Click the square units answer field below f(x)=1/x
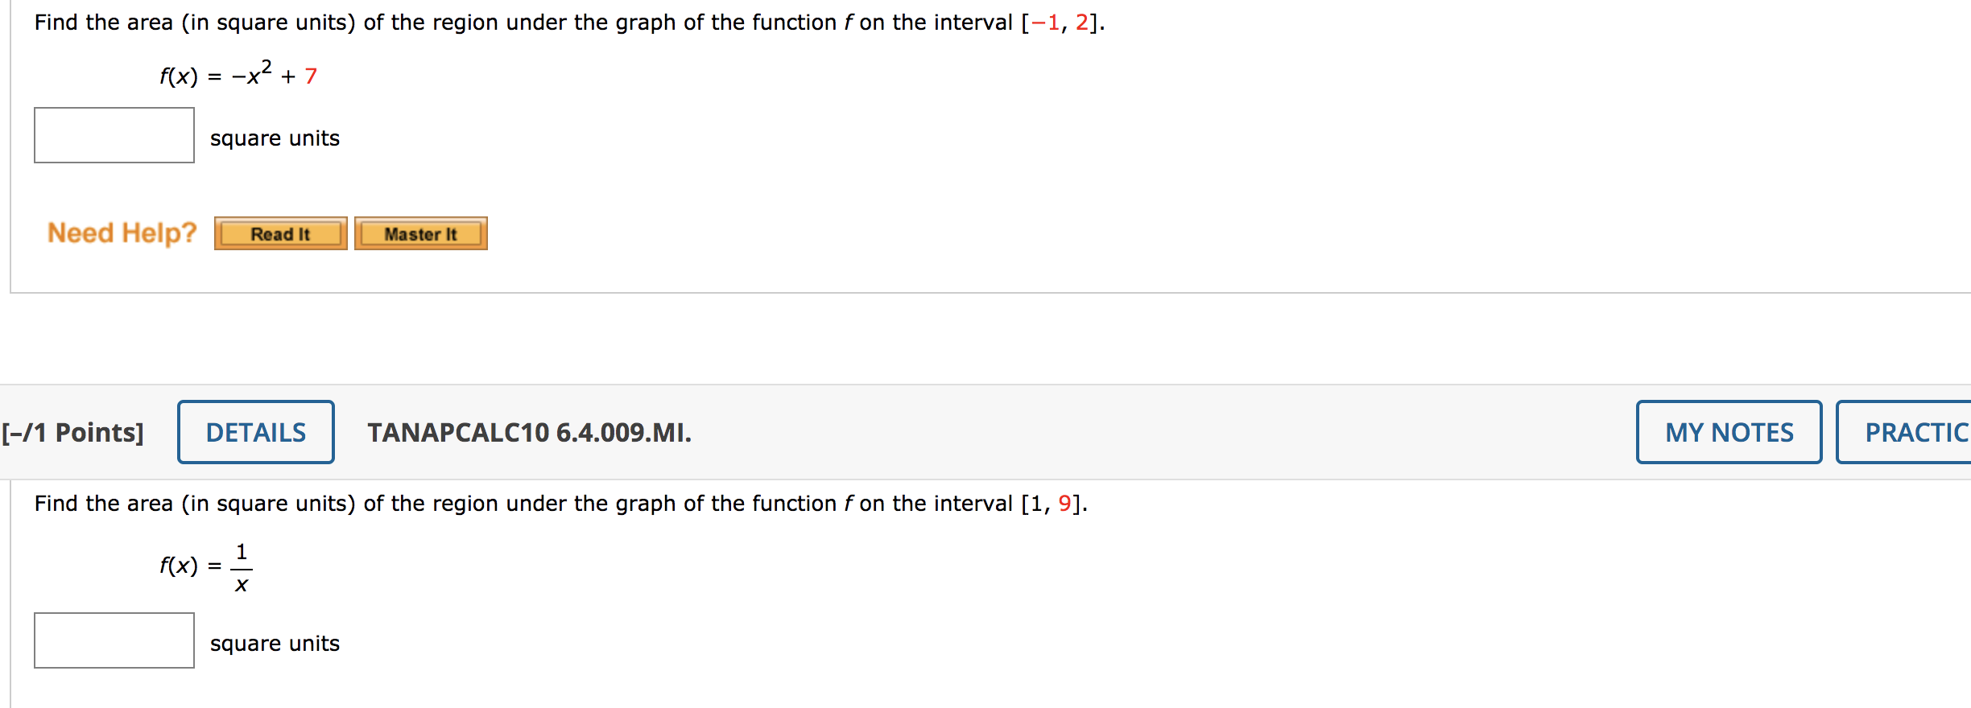 click(x=114, y=642)
